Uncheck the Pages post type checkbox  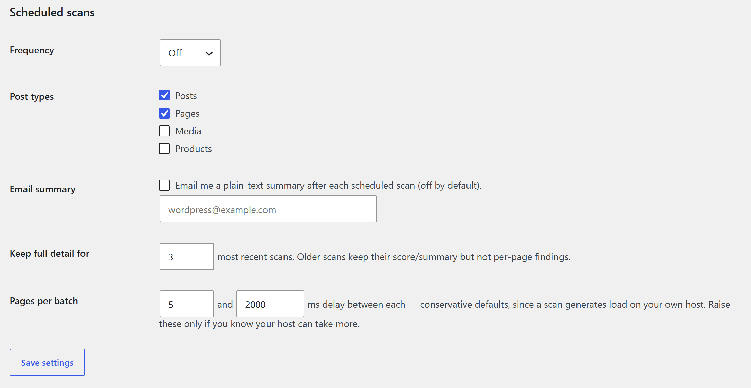164,113
